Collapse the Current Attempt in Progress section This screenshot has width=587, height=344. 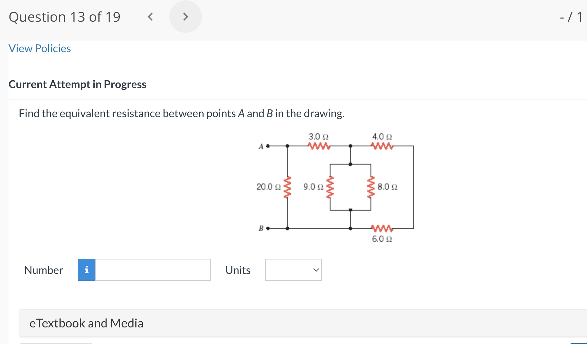[77, 84]
